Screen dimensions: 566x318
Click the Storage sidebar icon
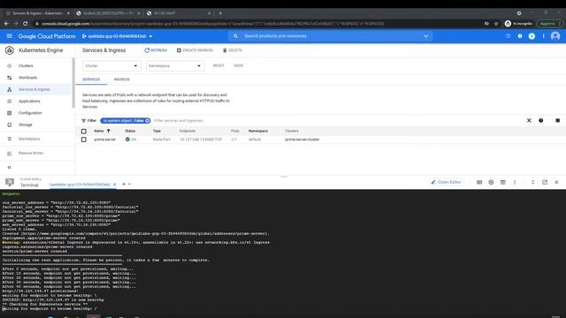[x=10, y=125]
